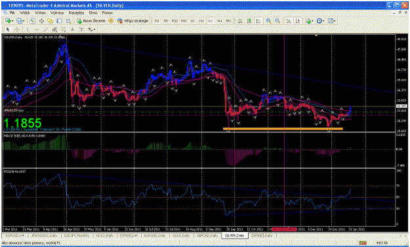Select candlestick chart display icon
Viewport: 410px width, 247px height.
[x=249, y=20]
